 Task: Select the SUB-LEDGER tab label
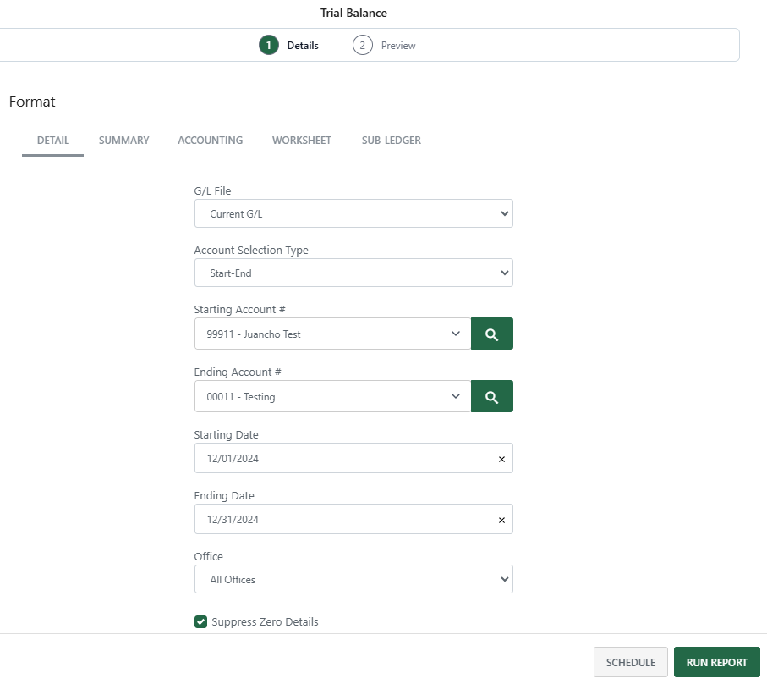click(391, 140)
